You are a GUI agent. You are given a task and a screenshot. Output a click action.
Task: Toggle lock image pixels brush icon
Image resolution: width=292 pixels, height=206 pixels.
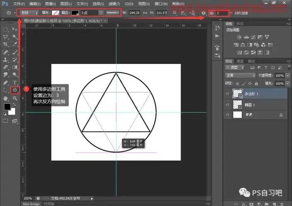(x=244, y=84)
